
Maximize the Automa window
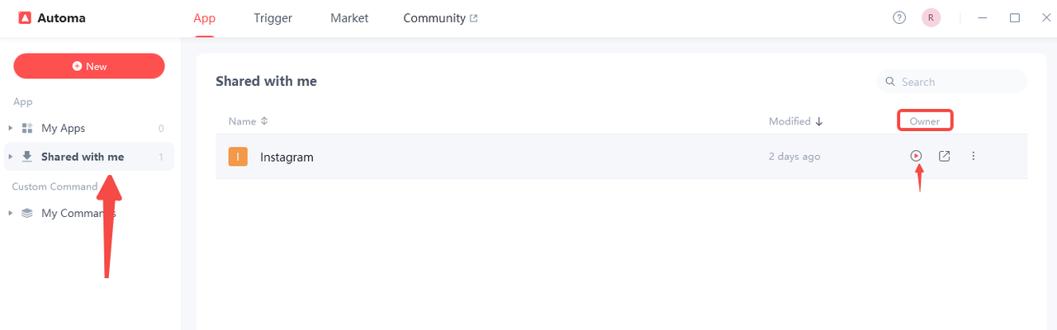click(x=1015, y=18)
